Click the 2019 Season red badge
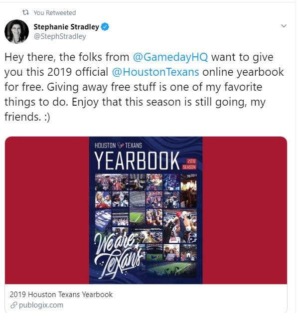 coord(189,164)
